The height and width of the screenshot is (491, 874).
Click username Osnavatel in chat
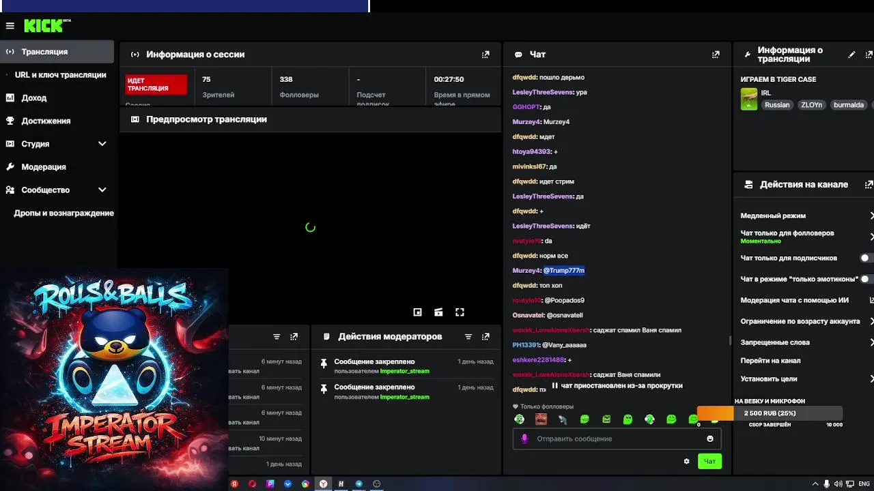click(528, 315)
